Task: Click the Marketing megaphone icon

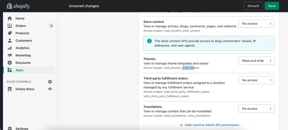Action: pyautogui.click(x=10, y=55)
